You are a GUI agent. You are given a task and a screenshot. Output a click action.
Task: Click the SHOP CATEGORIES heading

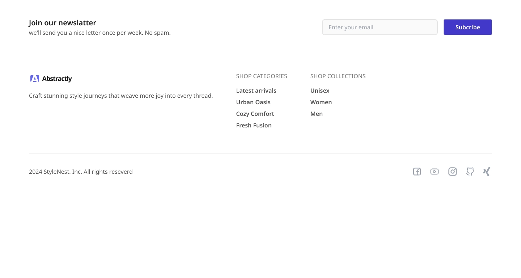pyautogui.click(x=262, y=76)
